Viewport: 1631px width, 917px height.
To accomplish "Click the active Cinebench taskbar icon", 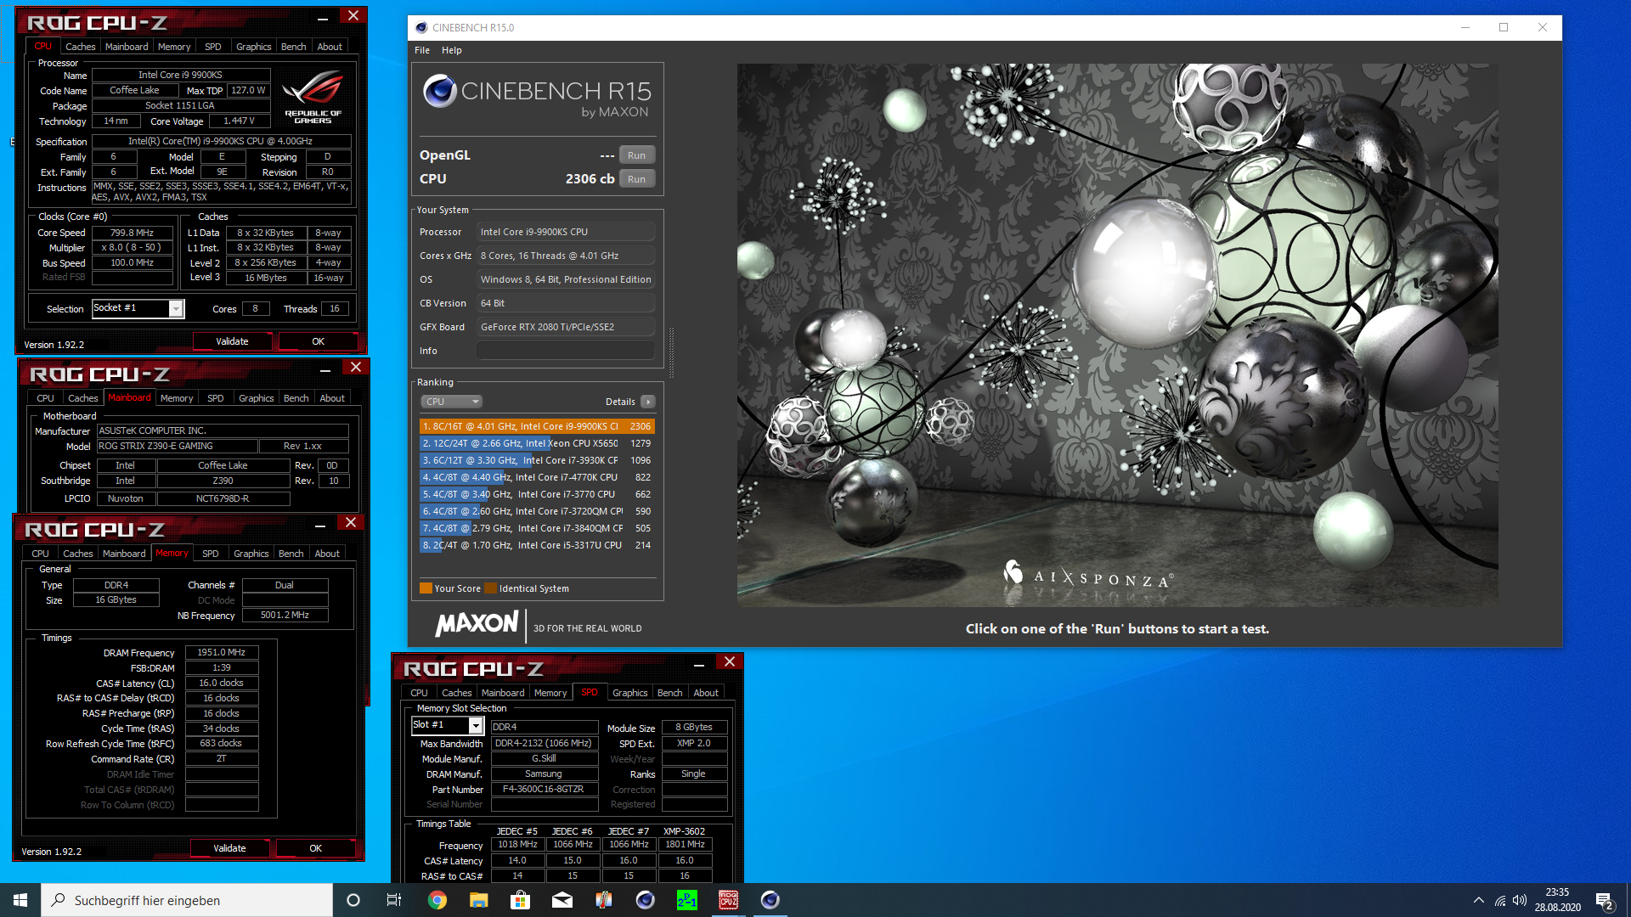I will pyautogui.click(x=770, y=900).
